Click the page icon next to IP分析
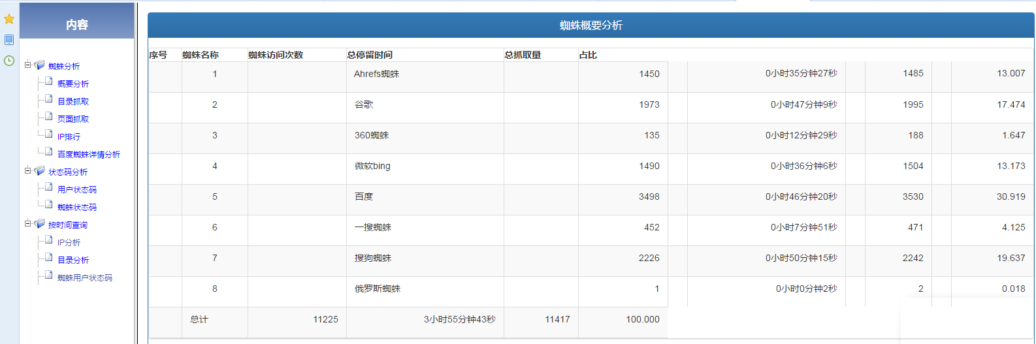Image resolution: width=1036 pixels, height=344 pixels. point(49,240)
